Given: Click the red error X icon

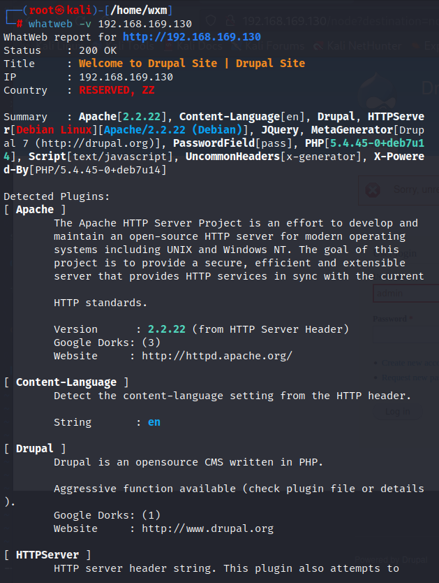Looking at the screenshot, I should pos(373,189).
